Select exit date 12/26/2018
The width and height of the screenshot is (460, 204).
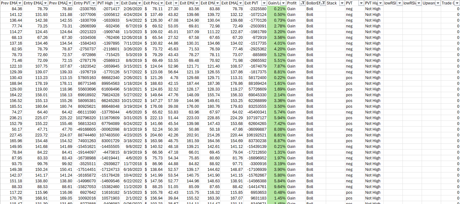(x=131, y=38)
